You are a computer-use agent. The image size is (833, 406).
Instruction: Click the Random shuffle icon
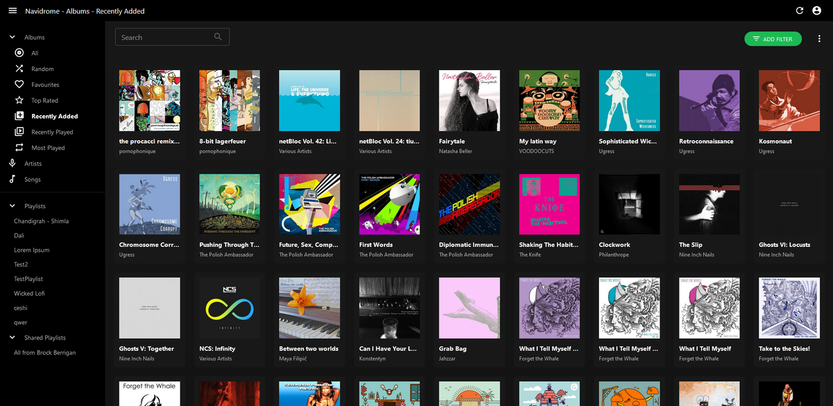tap(19, 69)
